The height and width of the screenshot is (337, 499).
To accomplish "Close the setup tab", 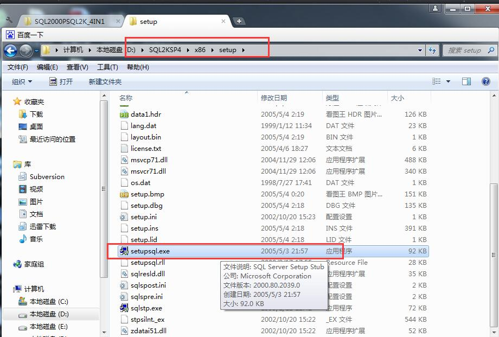I will 223,21.
